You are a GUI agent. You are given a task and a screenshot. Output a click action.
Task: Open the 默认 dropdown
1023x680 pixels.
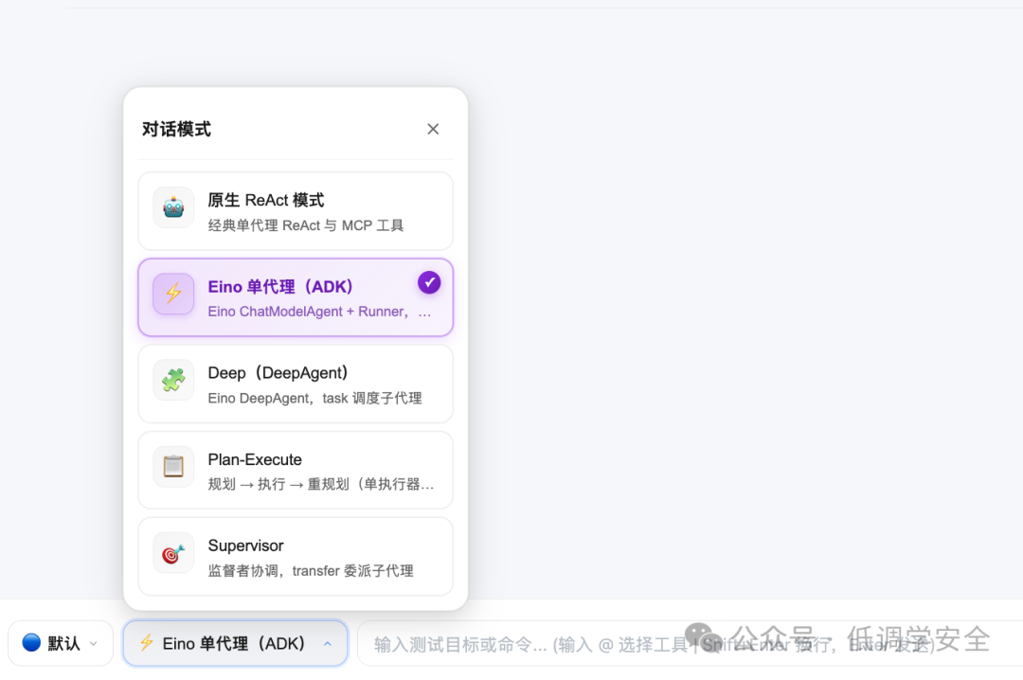(x=61, y=643)
